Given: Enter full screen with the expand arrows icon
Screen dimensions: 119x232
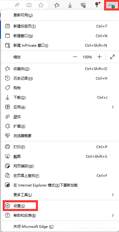Looking at the screenshot, I should [x=112, y=57].
